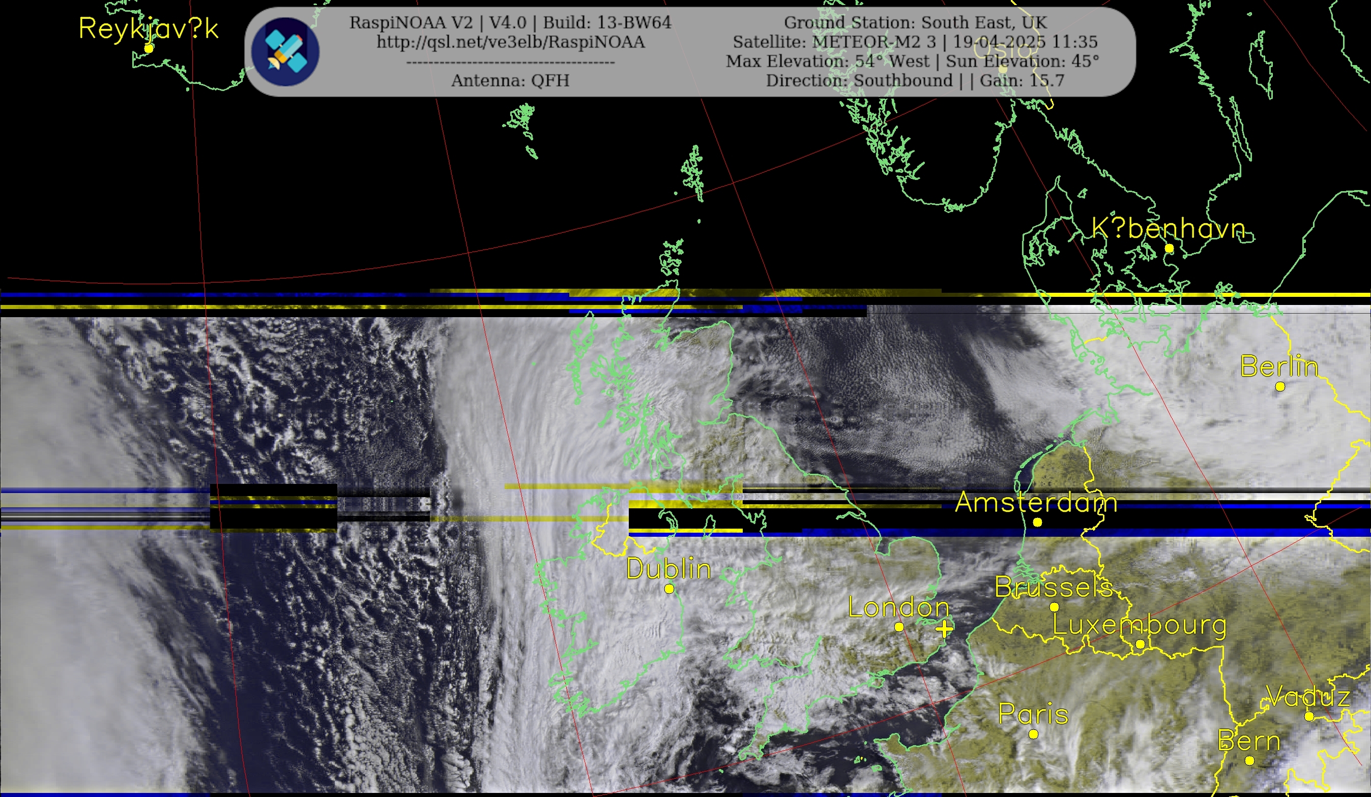
Task: Click the K?benhavn map label
Action: click(1169, 228)
